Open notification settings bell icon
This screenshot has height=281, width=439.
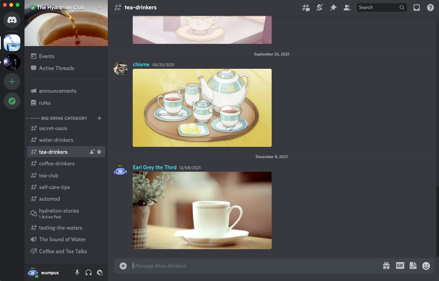[x=319, y=8]
